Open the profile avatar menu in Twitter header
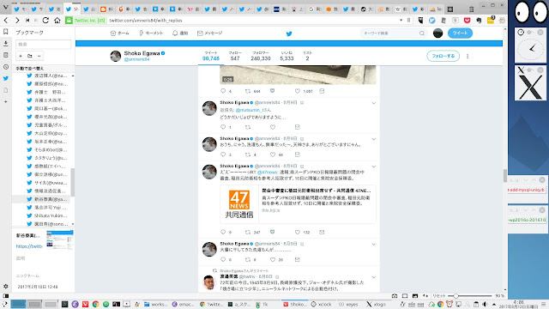 437,33
